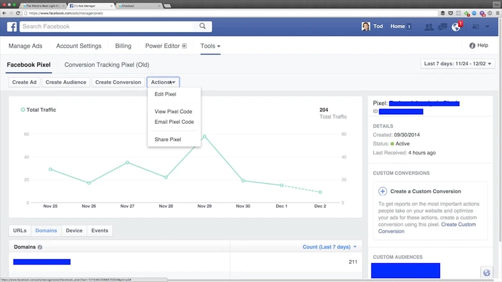502x282 pixels.
Task: Open the notifications globe icon
Action: (456, 27)
